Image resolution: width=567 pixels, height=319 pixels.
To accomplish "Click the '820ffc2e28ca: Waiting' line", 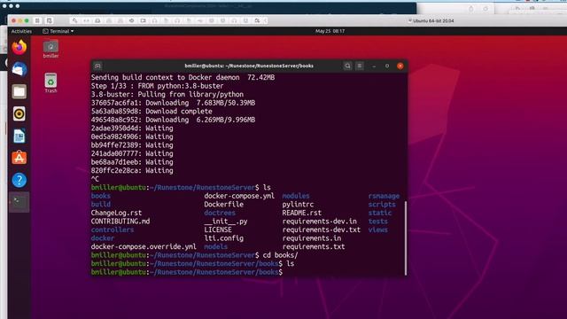I will [132, 170].
